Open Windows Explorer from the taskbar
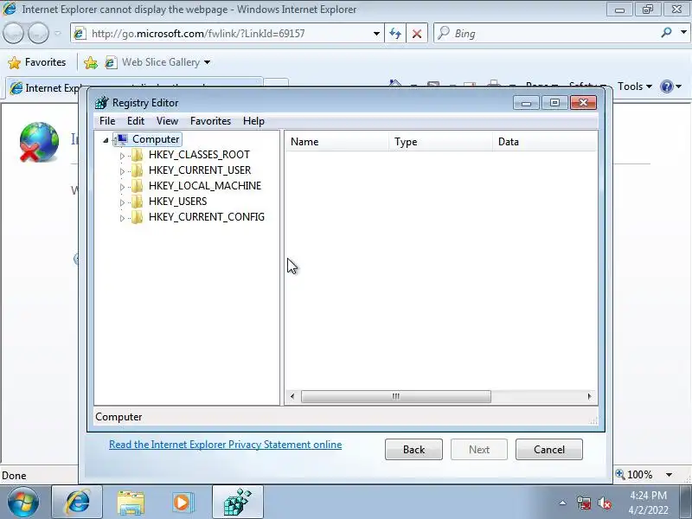This screenshot has height=519, width=692. coord(131,503)
